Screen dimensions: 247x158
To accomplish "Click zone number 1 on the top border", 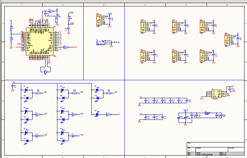I will coord(22,5).
